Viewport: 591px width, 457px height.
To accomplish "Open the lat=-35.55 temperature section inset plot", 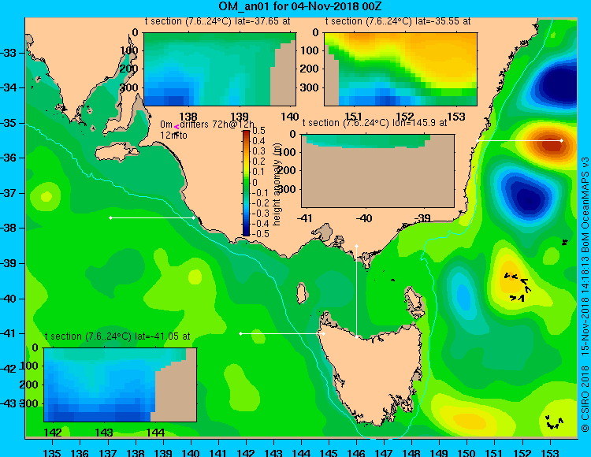I will [x=400, y=69].
